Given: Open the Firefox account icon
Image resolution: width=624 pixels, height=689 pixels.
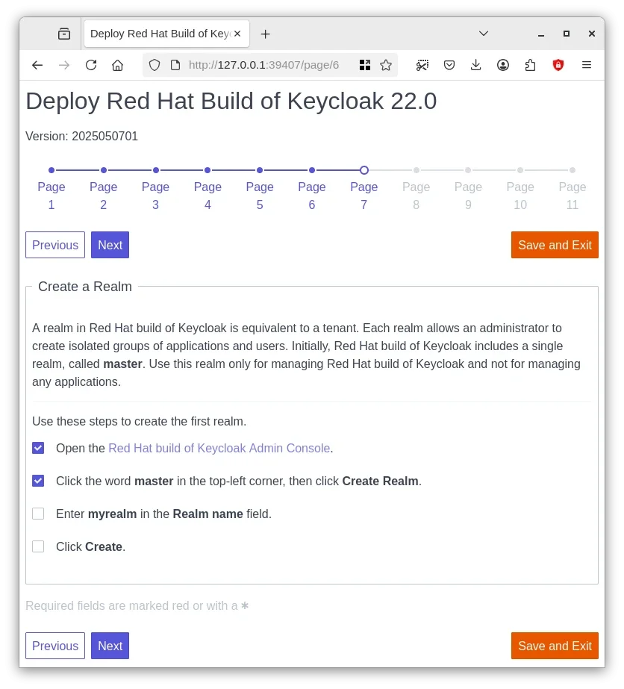Looking at the screenshot, I should pos(503,65).
